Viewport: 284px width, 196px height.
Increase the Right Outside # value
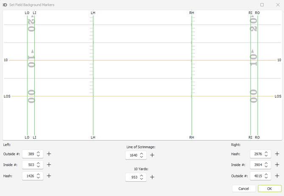click(x=266, y=174)
